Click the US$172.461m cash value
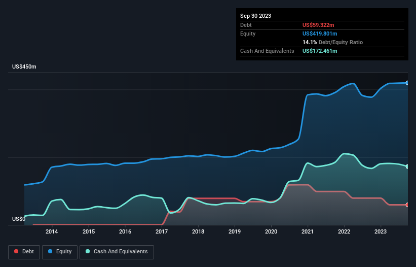This screenshot has height=267, width=416. (x=320, y=51)
